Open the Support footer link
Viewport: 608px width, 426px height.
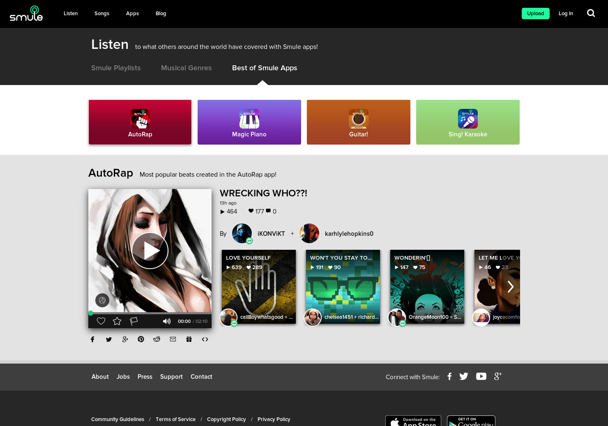(x=171, y=377)
